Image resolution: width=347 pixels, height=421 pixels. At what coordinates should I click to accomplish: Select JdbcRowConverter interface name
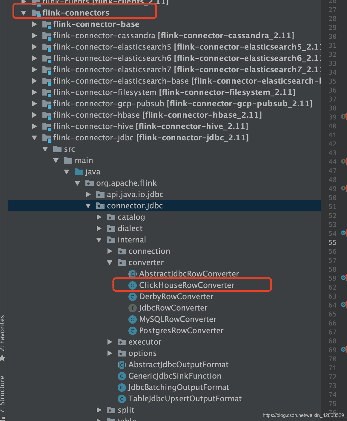173,308
